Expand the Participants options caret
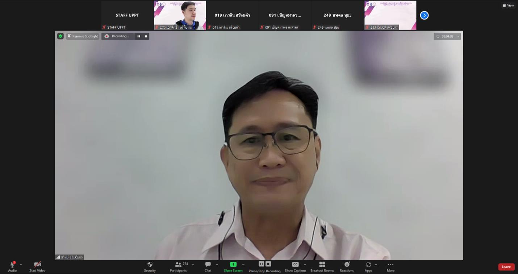 click(192, 265)
